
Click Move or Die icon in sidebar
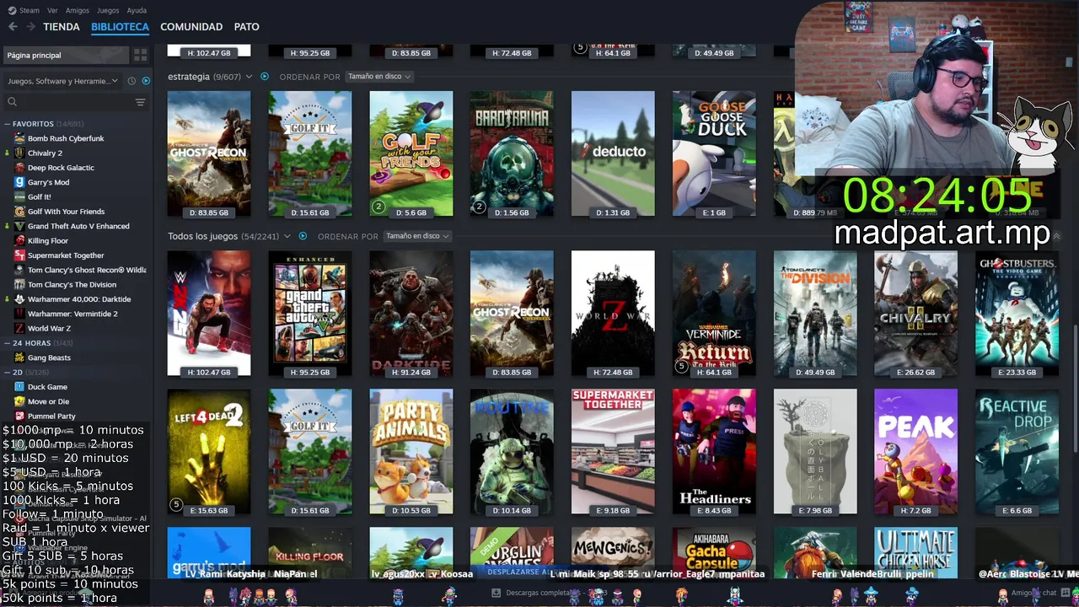(x=19, y=401)
